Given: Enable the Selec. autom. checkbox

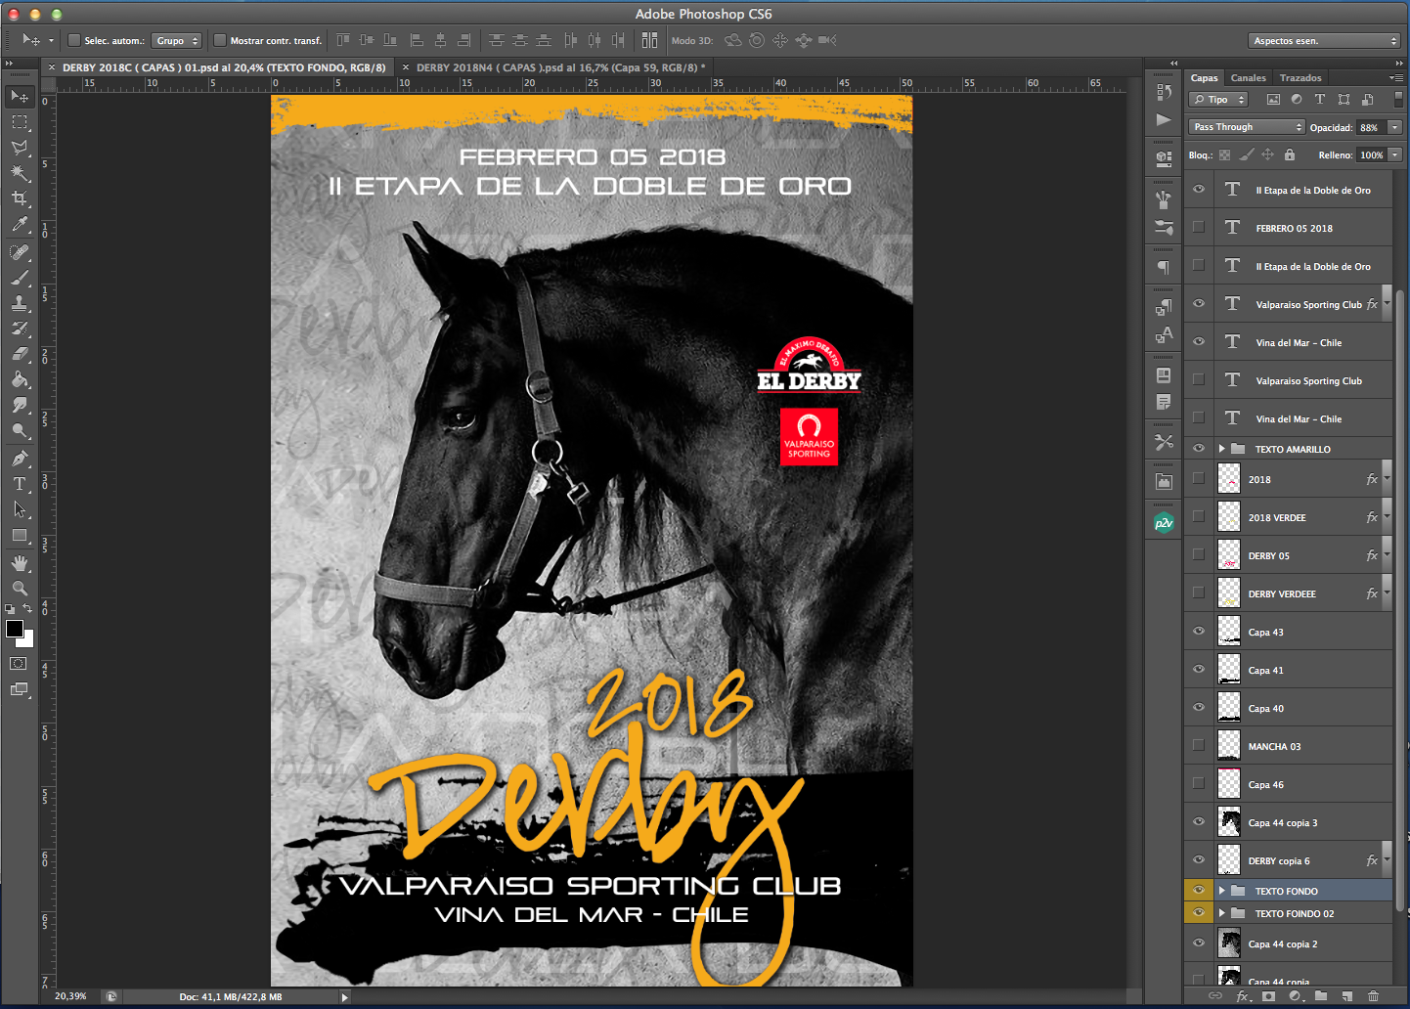Looking at the screenshot, I should 73,40.
